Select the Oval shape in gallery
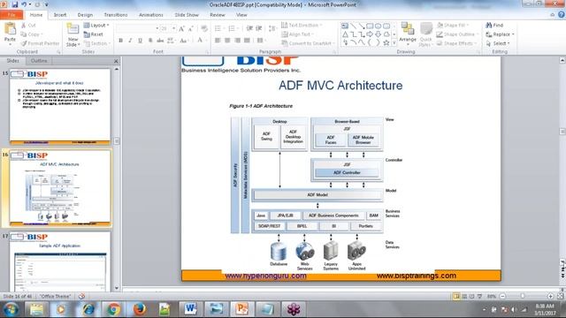This screenshot has width=566, height=318. [x=378, y=26]
